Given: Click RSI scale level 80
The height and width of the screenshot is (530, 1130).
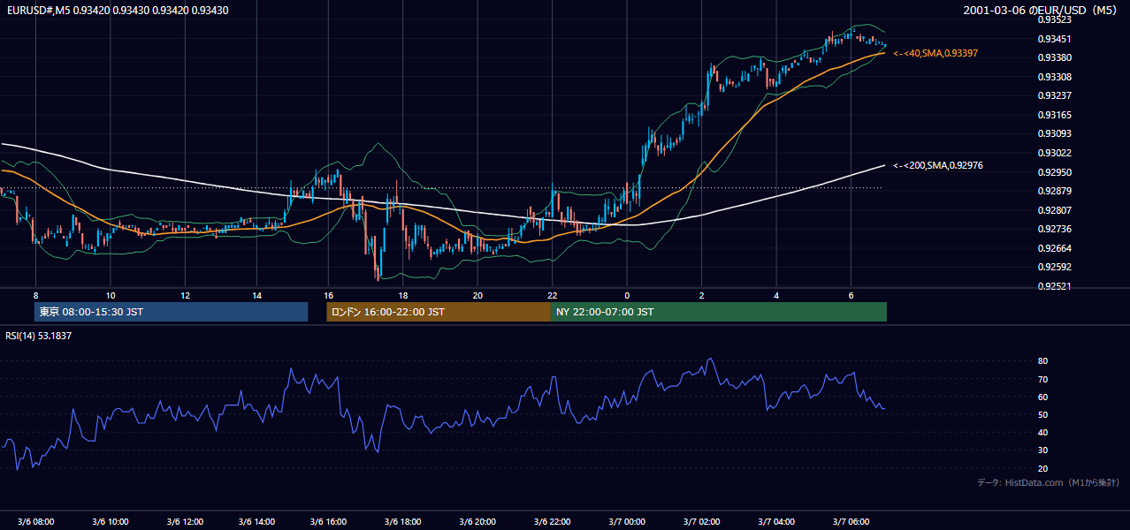Looking at the screenshot, I should coord(1042,361).
